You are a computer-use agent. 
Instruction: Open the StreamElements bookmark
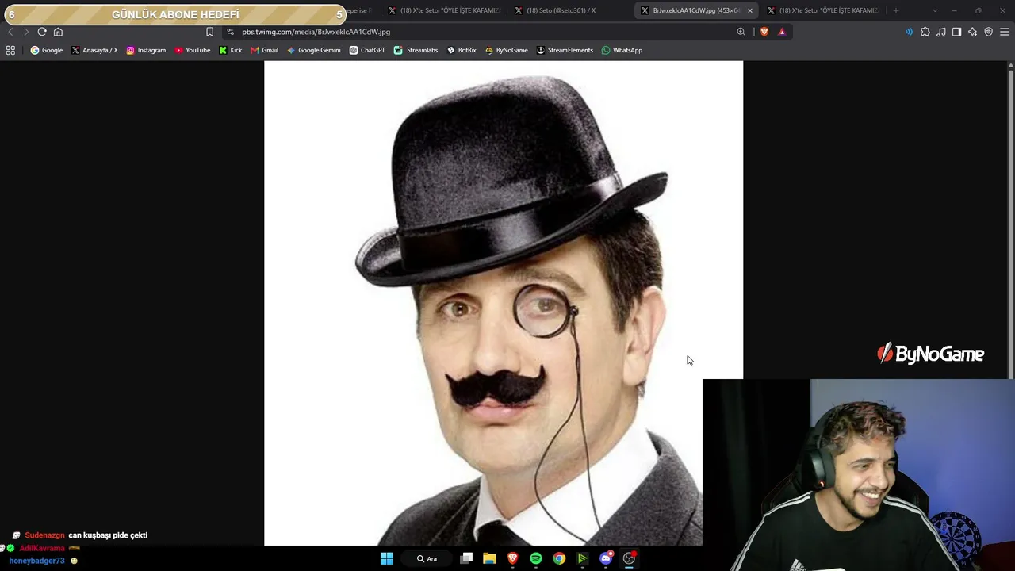565,50
